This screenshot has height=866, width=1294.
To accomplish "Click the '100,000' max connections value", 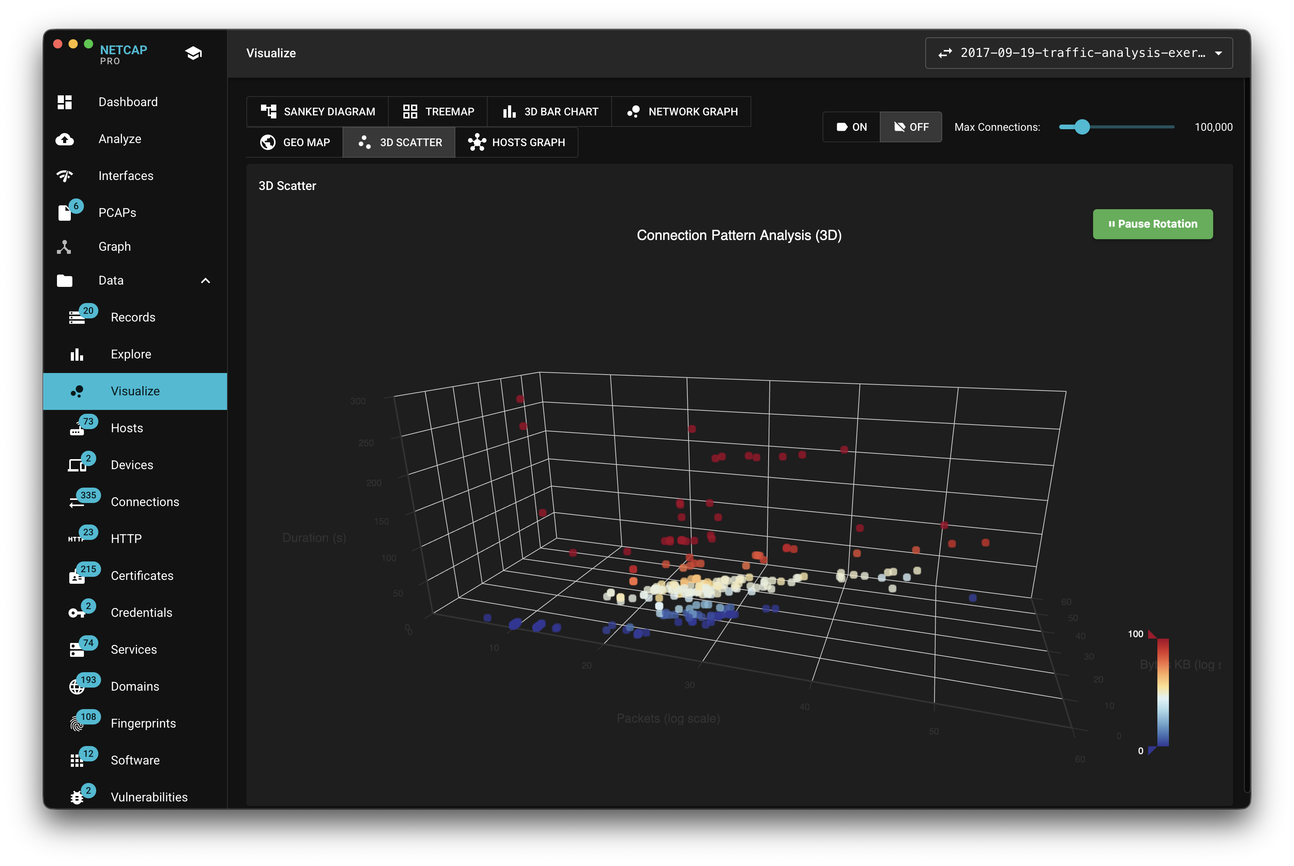I will coord(1213,127).
